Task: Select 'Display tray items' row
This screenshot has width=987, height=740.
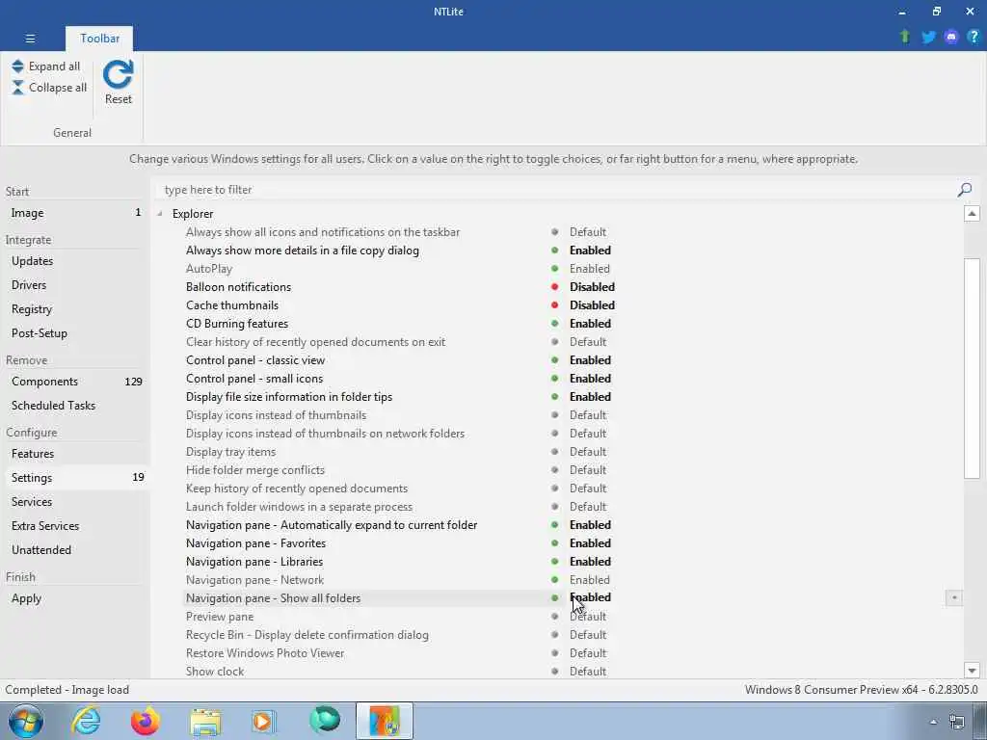Action: pyautogui.click(x=230, y=452)
